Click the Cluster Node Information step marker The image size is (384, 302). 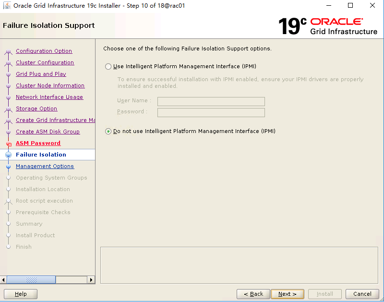pyautogui.click(x=8, y=86)
